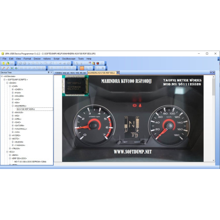
Task: Expand the CHERY tree node
Action: [13, 89]
